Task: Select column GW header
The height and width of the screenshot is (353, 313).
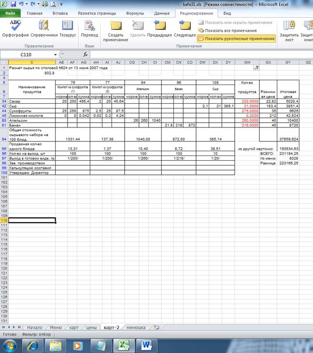Action: tap(247, 62)
